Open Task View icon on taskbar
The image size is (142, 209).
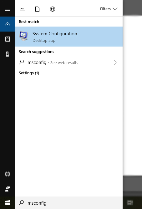pos(130,203)
